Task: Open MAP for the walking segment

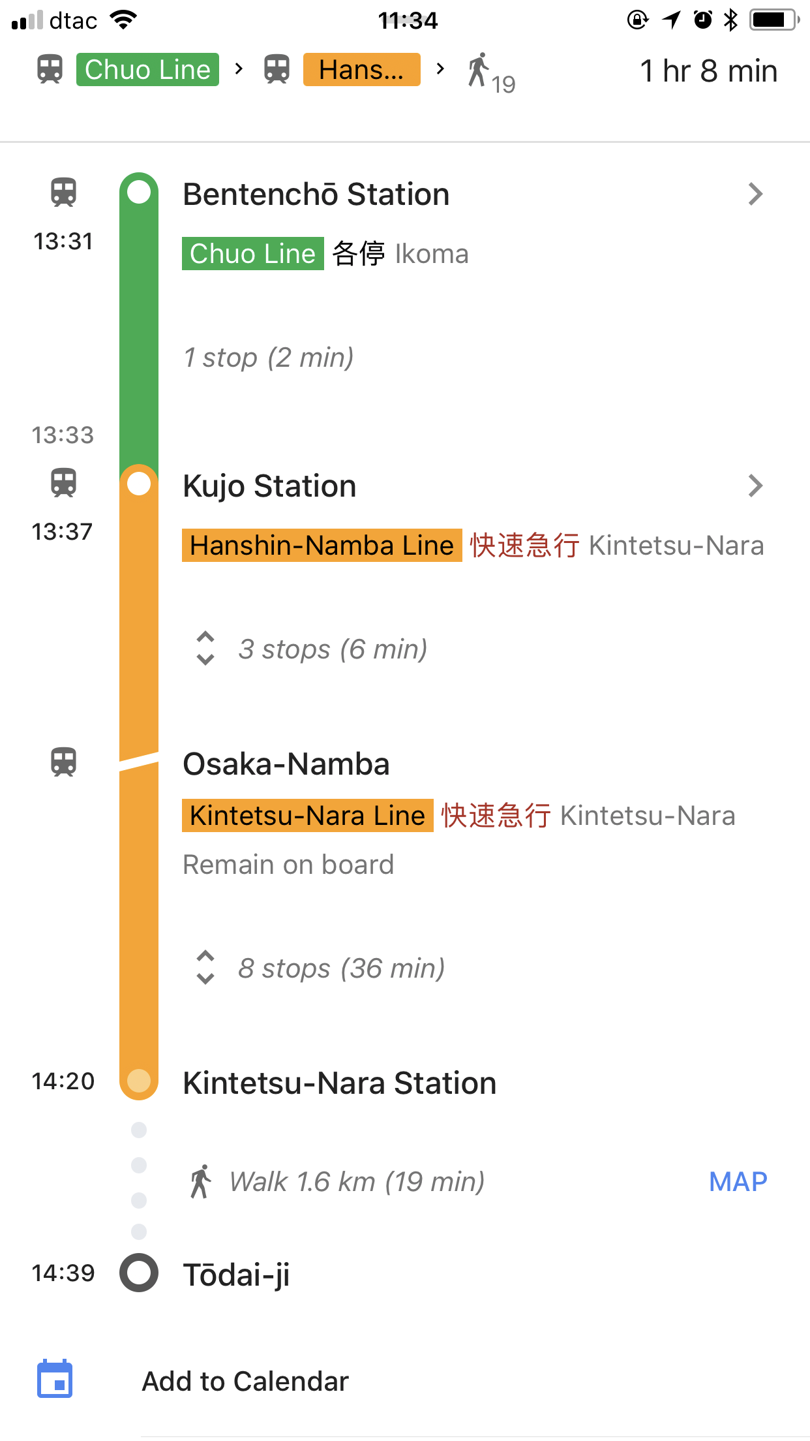Action: click(x=738, y=1181)
